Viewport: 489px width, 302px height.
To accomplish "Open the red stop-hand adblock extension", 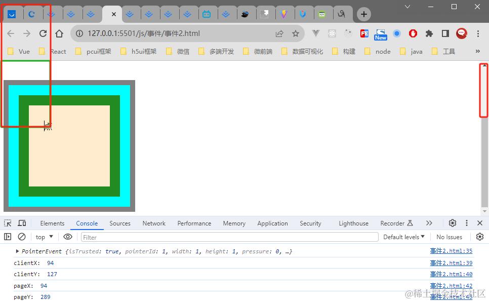I will click(x=413, y=33).
